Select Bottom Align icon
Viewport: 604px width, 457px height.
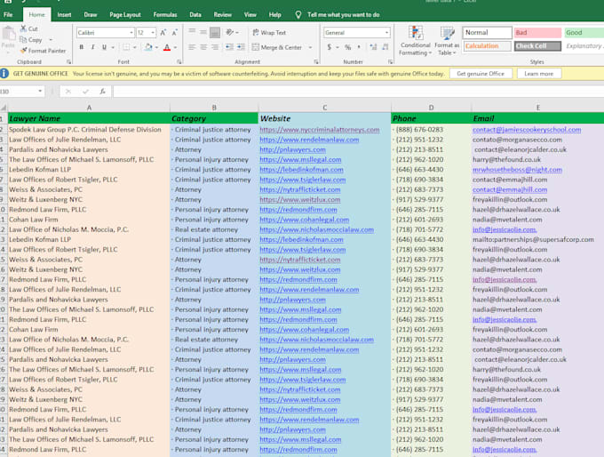pos(215,32)
